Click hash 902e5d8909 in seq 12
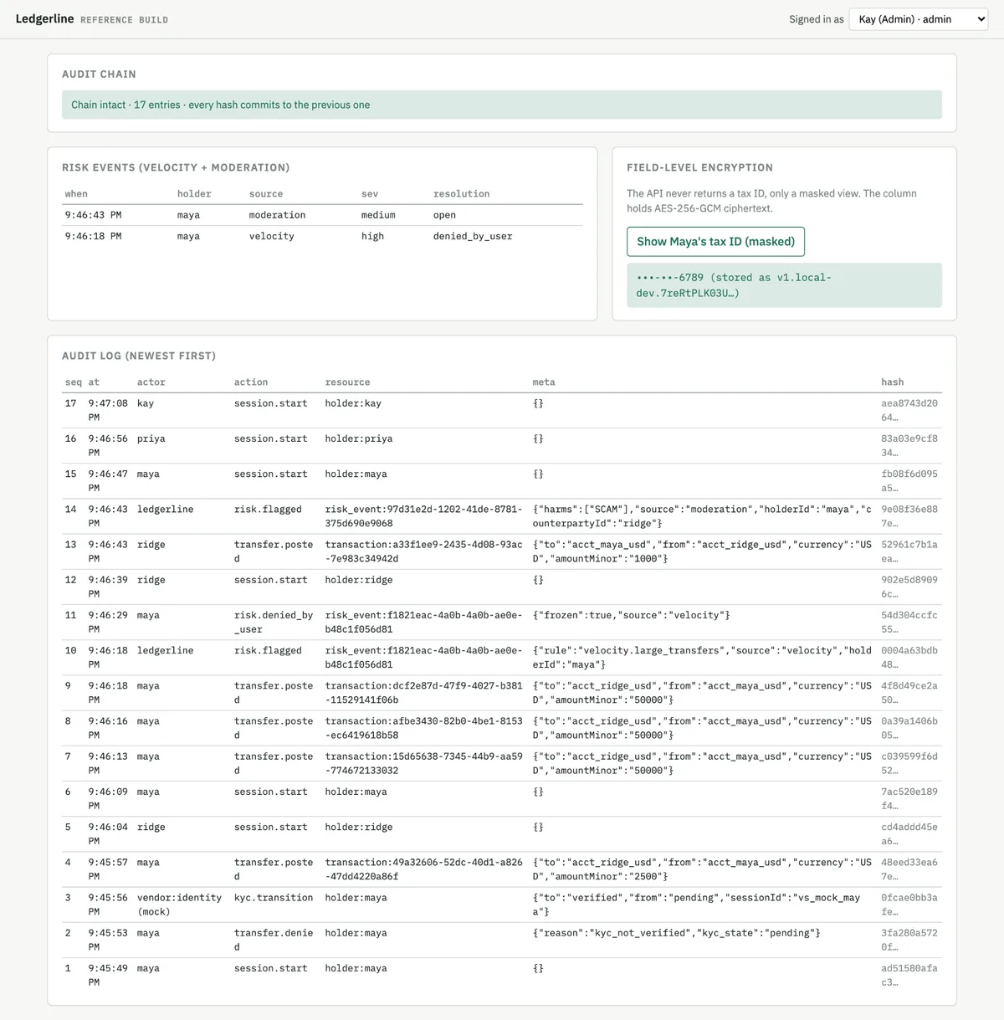The width and height of the screenshot is (1004, 1020). pos(909,587)
